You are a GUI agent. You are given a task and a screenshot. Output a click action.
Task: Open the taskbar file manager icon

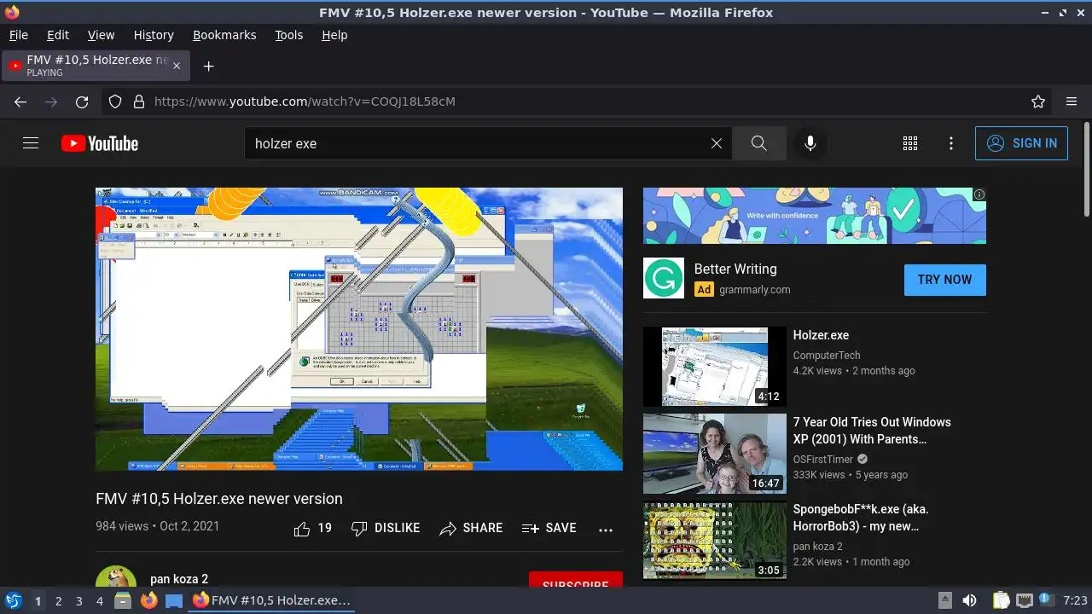(123, 600)
